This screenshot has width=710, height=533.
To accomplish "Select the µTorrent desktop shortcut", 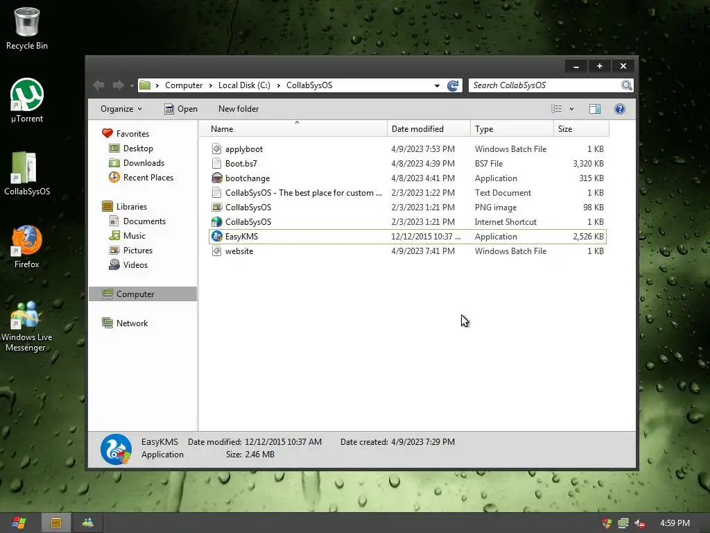I will coord(27,101).
